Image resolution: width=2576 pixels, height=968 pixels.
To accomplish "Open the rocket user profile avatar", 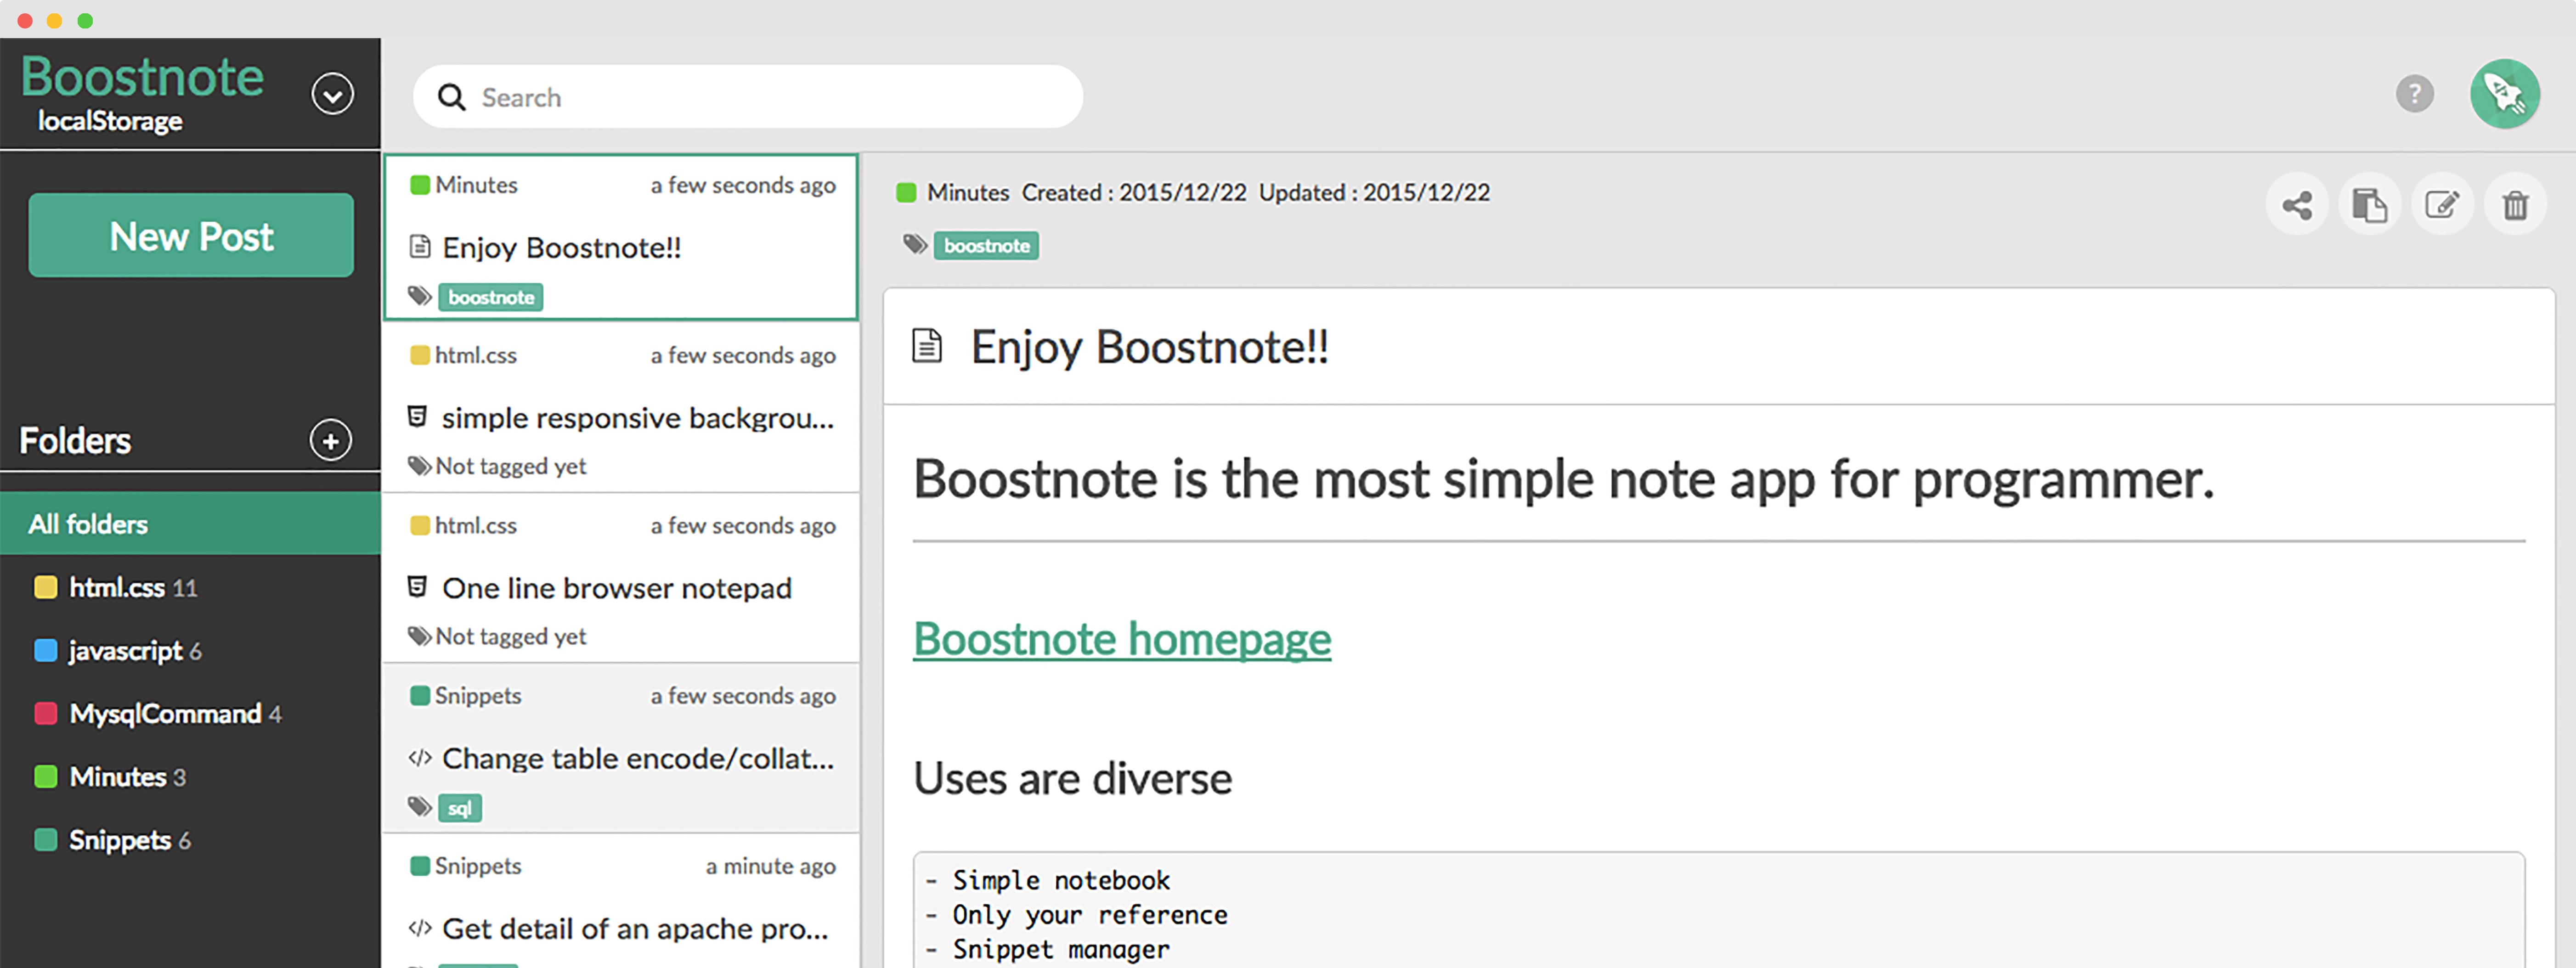I will click(x=2504, y=94).
